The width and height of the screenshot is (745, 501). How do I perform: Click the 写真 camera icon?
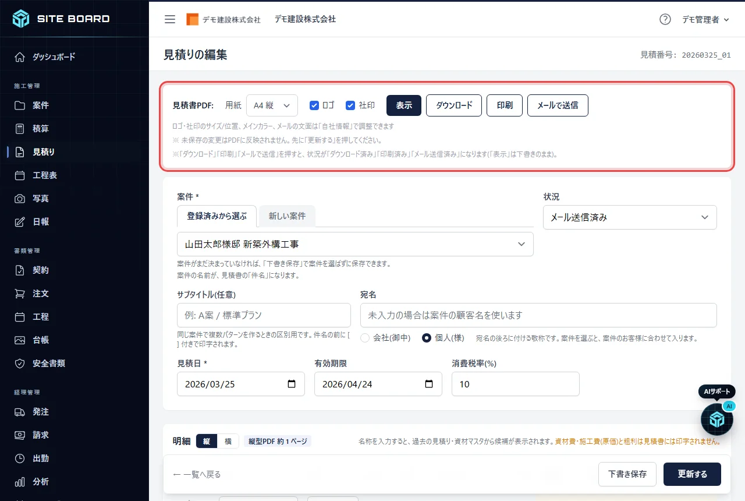click(x=20, y=199)
